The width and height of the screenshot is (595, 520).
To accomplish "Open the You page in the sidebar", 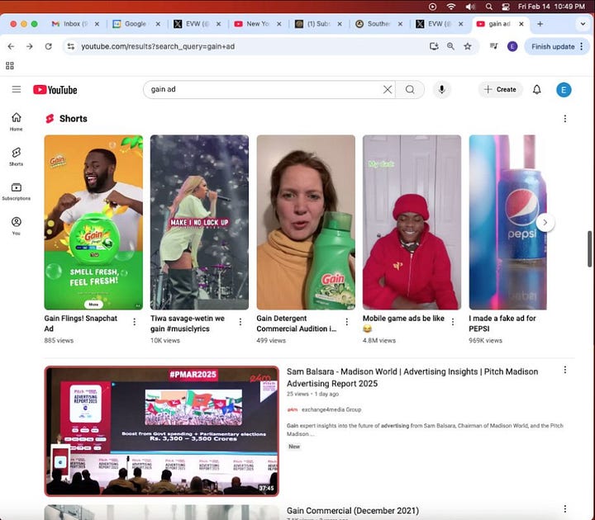I will [x=17, y=226].
